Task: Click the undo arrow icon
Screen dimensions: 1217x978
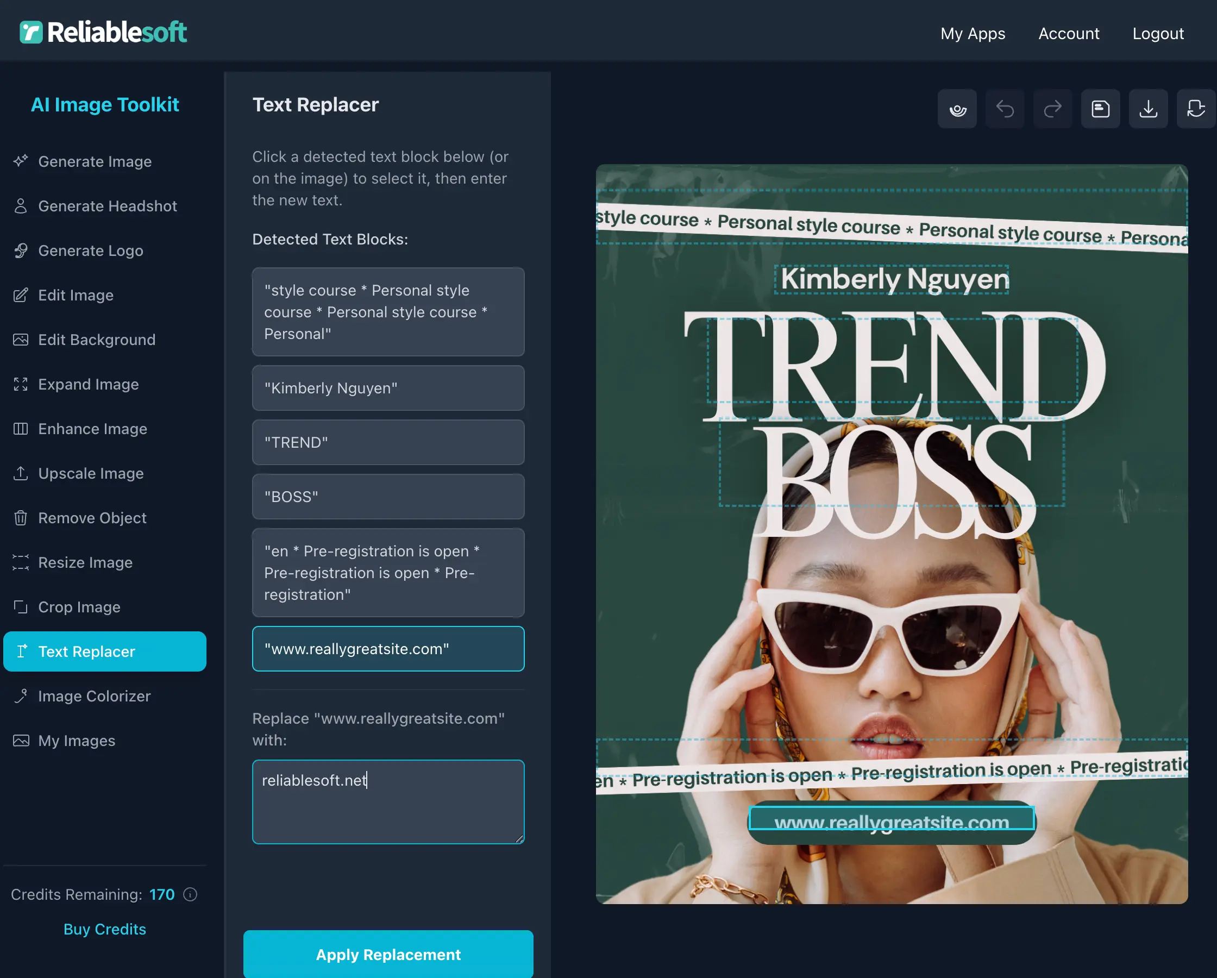Action: 1005,109
